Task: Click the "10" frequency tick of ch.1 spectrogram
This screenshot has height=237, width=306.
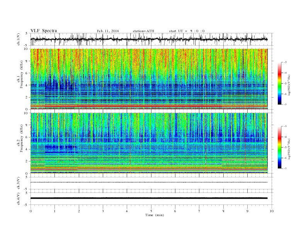Action: pyautogui.click(x=27, y=49)
